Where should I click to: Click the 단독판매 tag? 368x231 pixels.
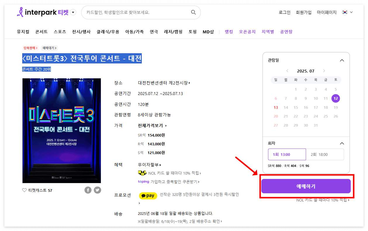point(31,48)
